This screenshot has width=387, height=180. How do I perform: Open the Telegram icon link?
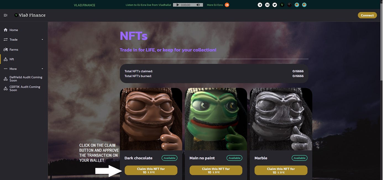click(x=260, y=5)
